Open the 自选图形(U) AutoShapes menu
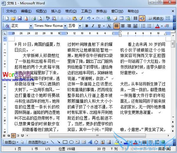This screenshot has width=177, height=153. (38, 142)
